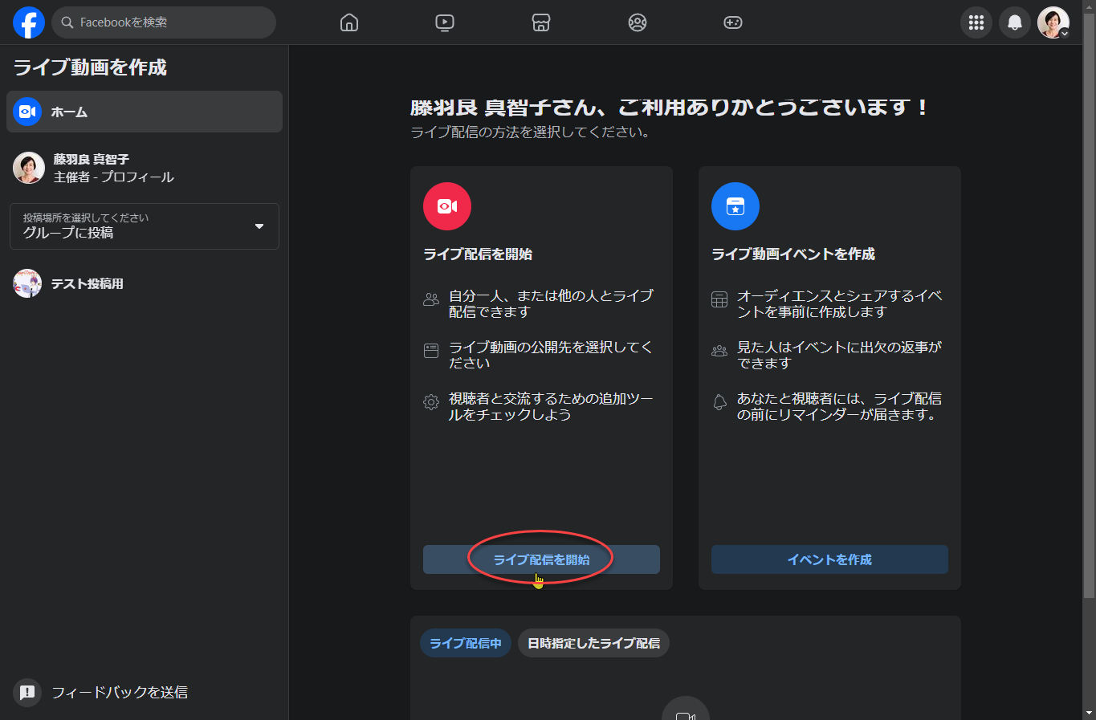Open the Groups icon in top bar
The image size is (1096, 720).
coord(638,22)
